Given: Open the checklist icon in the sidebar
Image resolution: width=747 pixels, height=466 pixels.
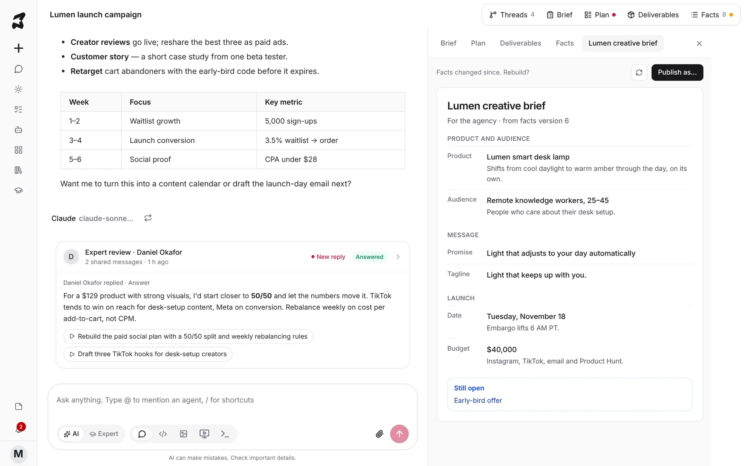Looking at the screenshot, I should pos(18,109).
